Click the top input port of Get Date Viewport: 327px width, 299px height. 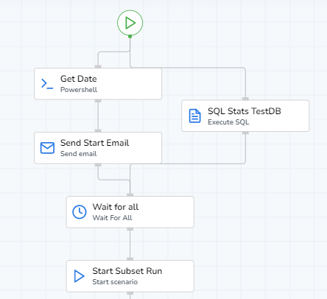click(98, 66)
